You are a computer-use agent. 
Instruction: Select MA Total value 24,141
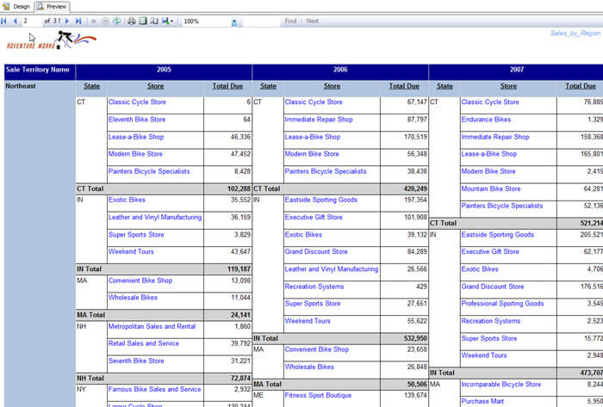(x=240, y=315)
